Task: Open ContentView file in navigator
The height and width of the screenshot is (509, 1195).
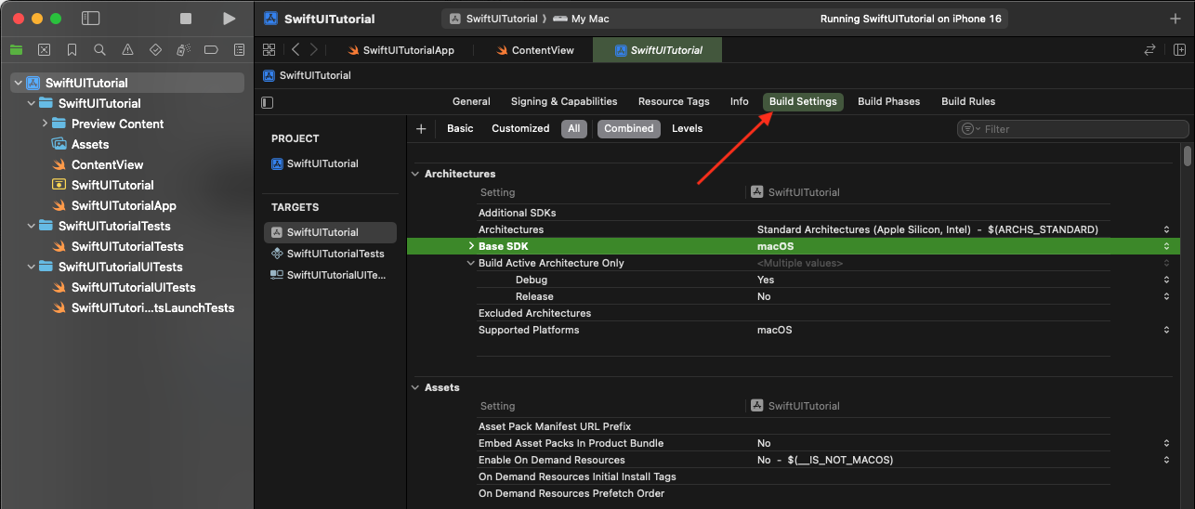Action: pos(98,164)
